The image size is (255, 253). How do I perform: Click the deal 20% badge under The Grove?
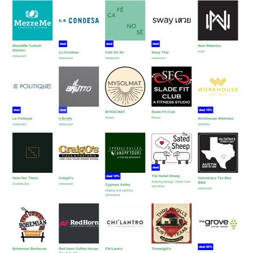point(205,247)
